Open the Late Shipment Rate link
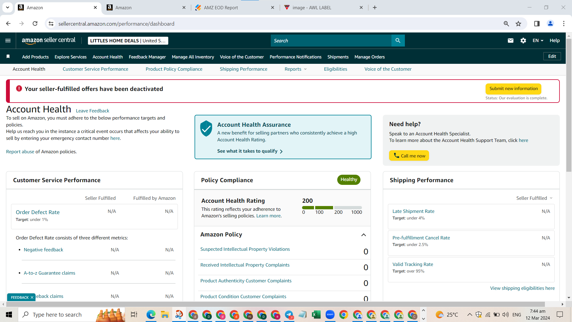The width and height of the screenshot is (572, 322). 413,211
